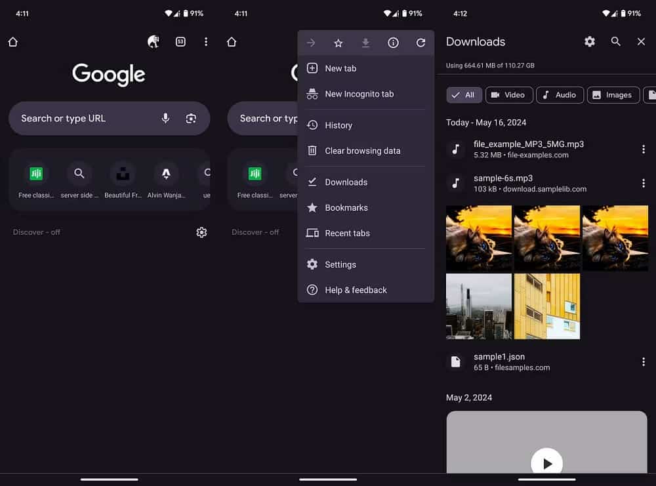This screenshot has width=656, height=486.
Task: Open Downloads settings gear icon
Action: click(x=589, y=41)
